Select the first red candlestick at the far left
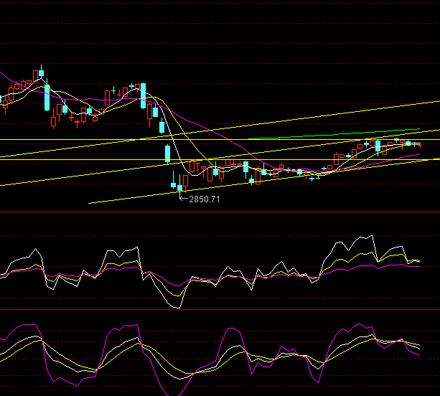 [x=6, y=102]
